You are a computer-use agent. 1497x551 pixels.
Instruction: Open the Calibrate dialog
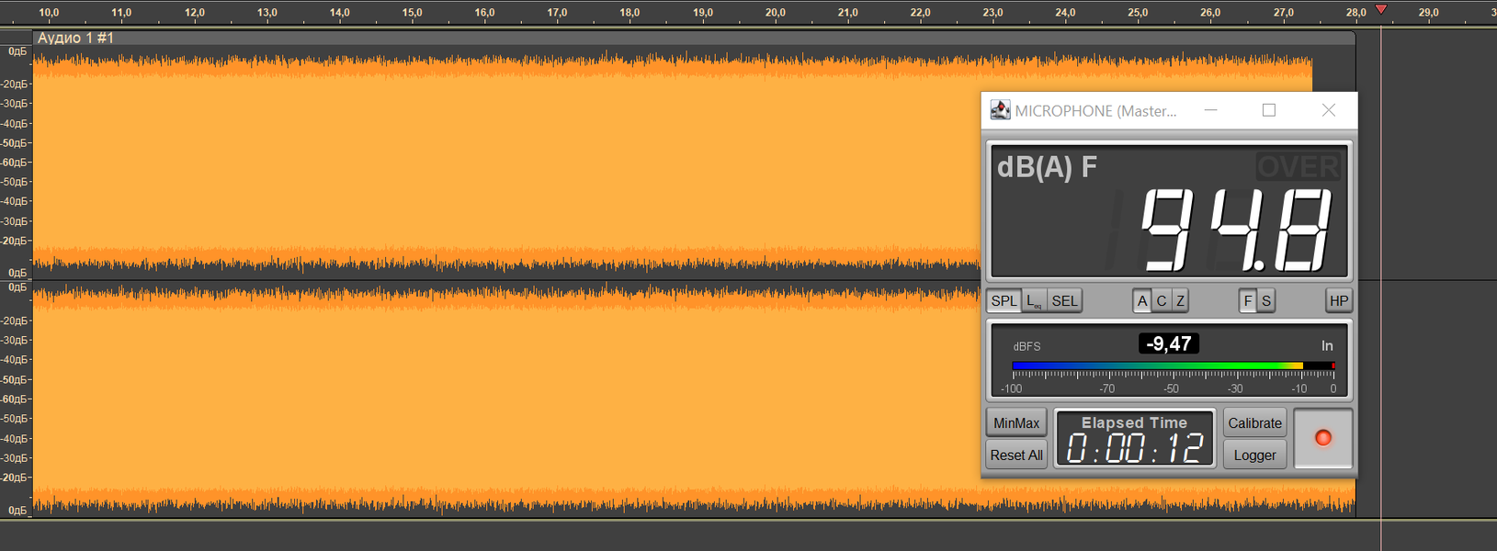coord(1254,422)
